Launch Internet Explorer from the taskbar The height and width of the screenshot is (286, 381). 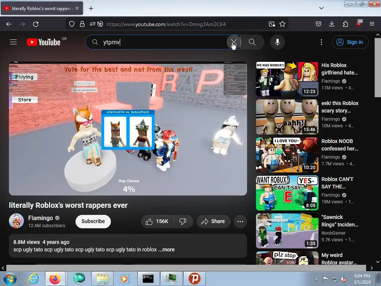coord(33,279)
